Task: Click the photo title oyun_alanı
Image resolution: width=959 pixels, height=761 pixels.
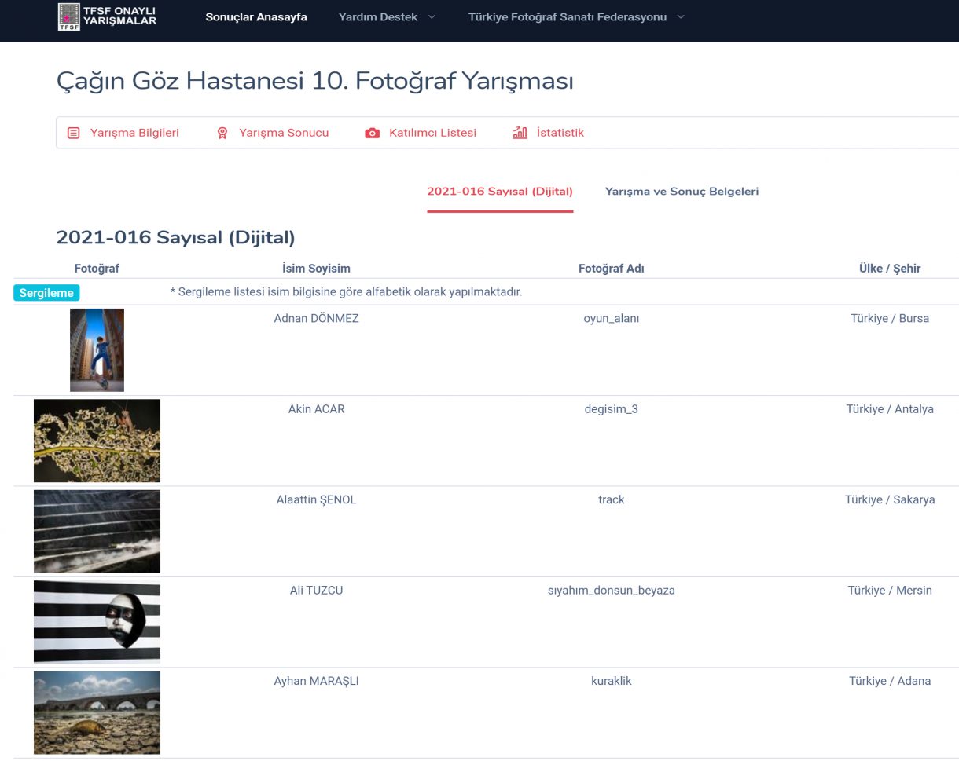Action: pos(612,319)
